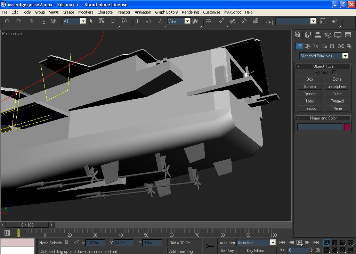Click the Undo arrow in the toolbar

[x=7, y=21]
